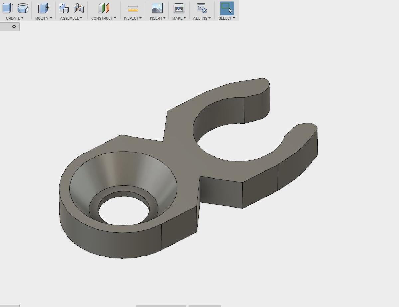This screenshot has width=399, height=307.
Task: Select the Extrude tool icon
Action: pyautogui.click(x=8, y=8)
